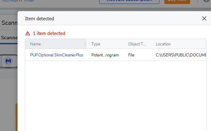The image size is (211, 131).
Task: Select the Potent...rogram type cell
Action: [x=105, y=55]
